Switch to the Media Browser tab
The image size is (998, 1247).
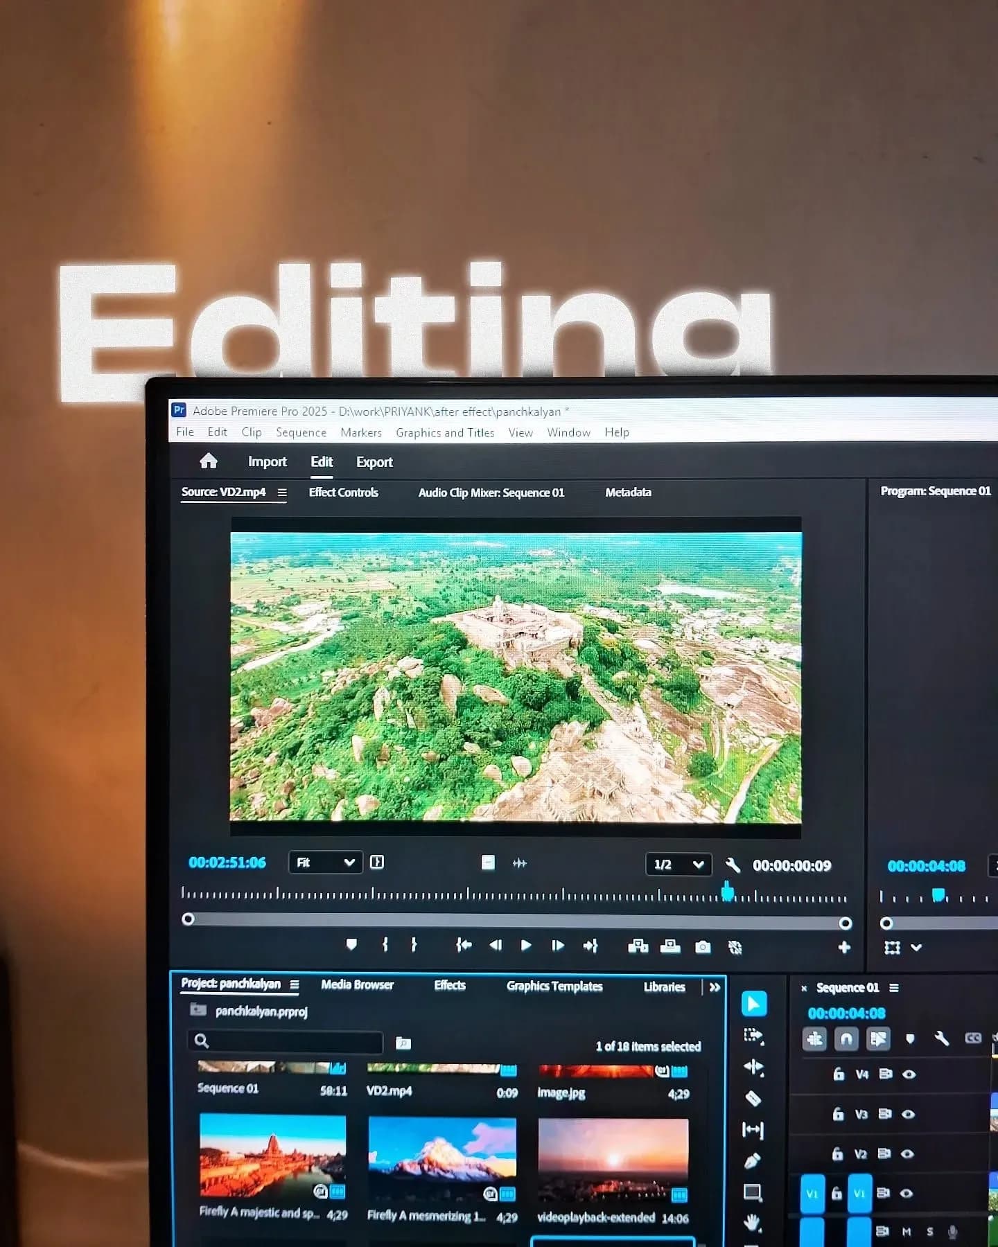pyautogui.click(x=357, y=984)
